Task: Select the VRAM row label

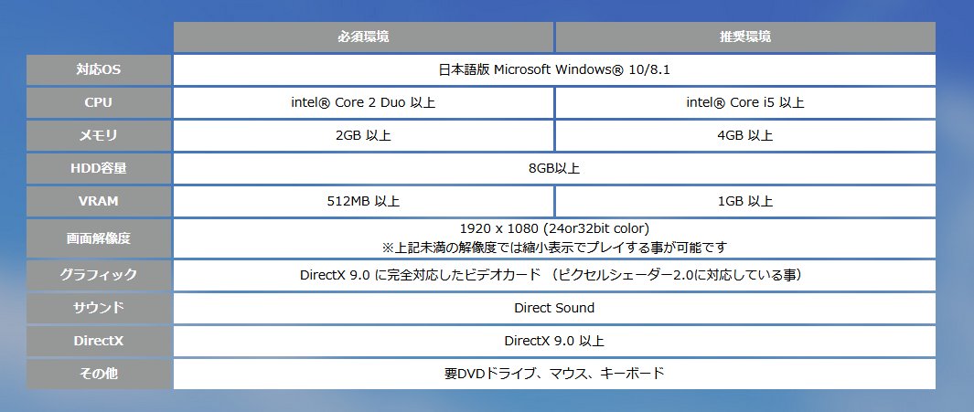Action: (x=99, y=202)
